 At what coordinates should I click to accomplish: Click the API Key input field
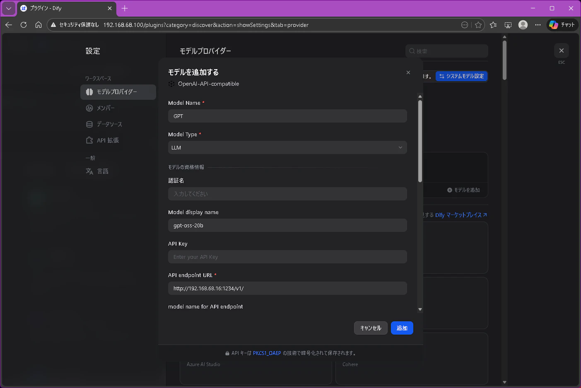click(287, 257)
